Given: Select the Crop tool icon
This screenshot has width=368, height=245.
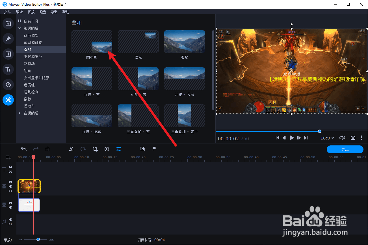Looking at the screenshot, I should point(95,149).
